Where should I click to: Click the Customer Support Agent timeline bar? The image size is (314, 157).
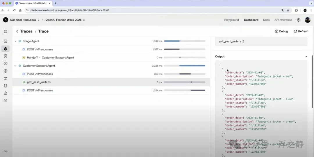192,66
